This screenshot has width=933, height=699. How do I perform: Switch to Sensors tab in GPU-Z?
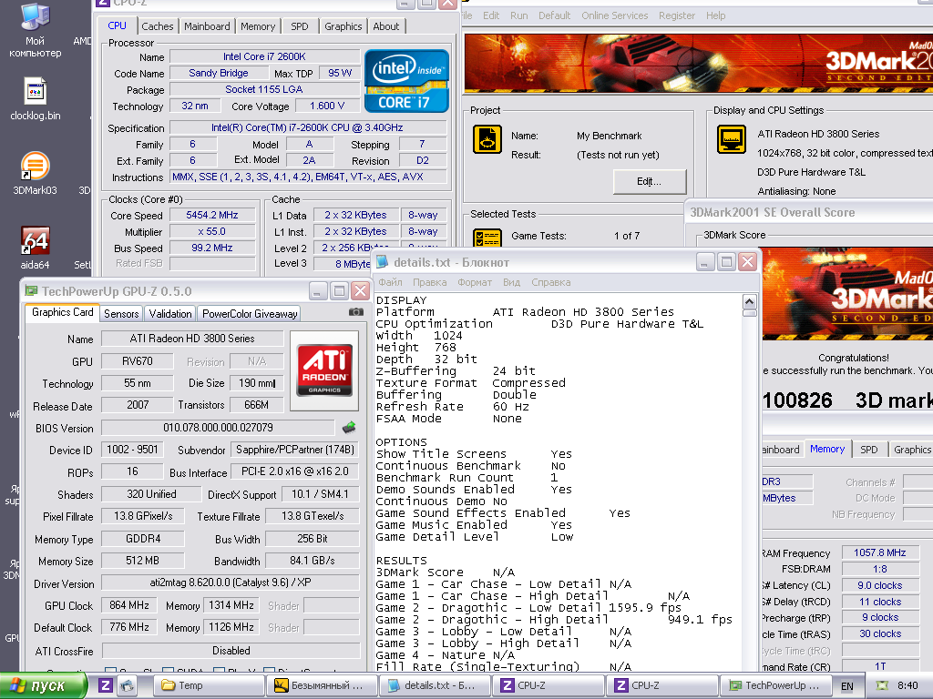pos(121,314)
